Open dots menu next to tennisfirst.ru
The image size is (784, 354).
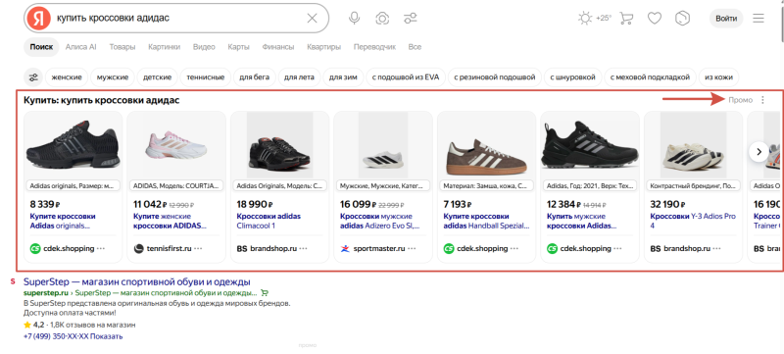pos(199,248)
